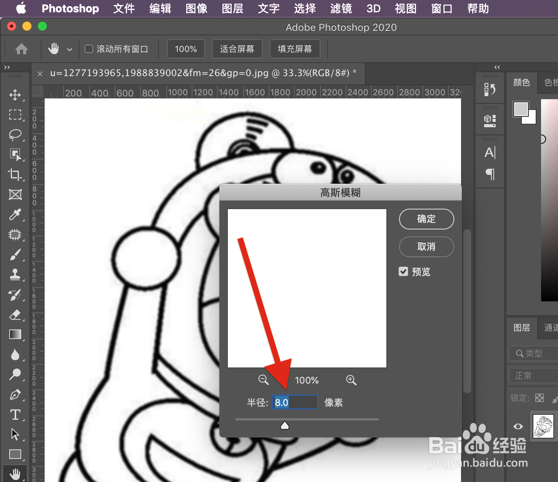Go to the Home screen icon
This screenshot has height=482, width=558.
22,49
